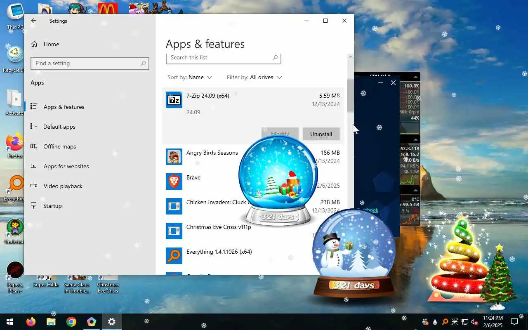Collapse the drive section of monitor gadget

(x=416, y=191)
